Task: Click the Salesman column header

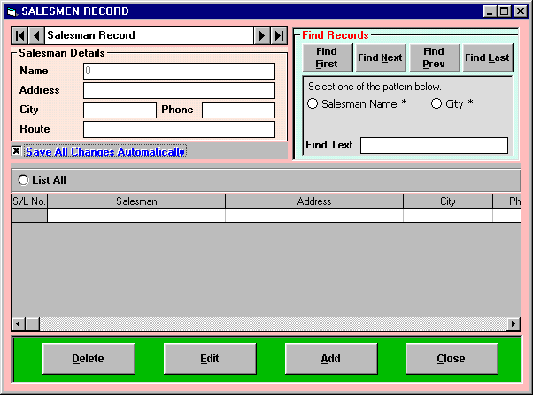Action: coord(136,201)
